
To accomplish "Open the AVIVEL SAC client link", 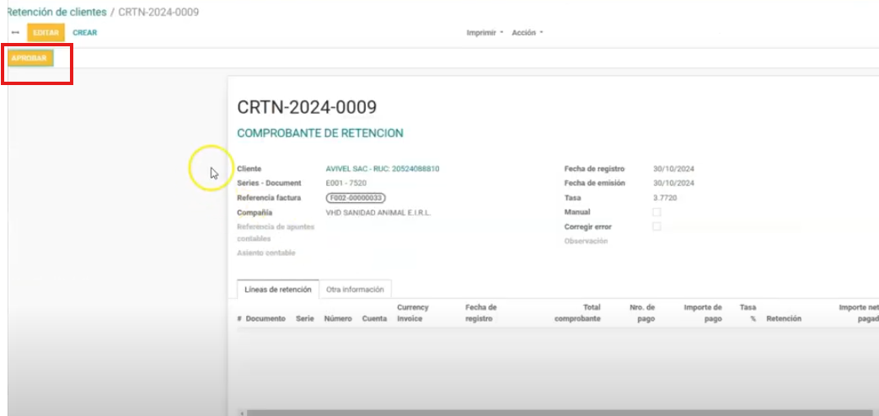I will 382,168.
